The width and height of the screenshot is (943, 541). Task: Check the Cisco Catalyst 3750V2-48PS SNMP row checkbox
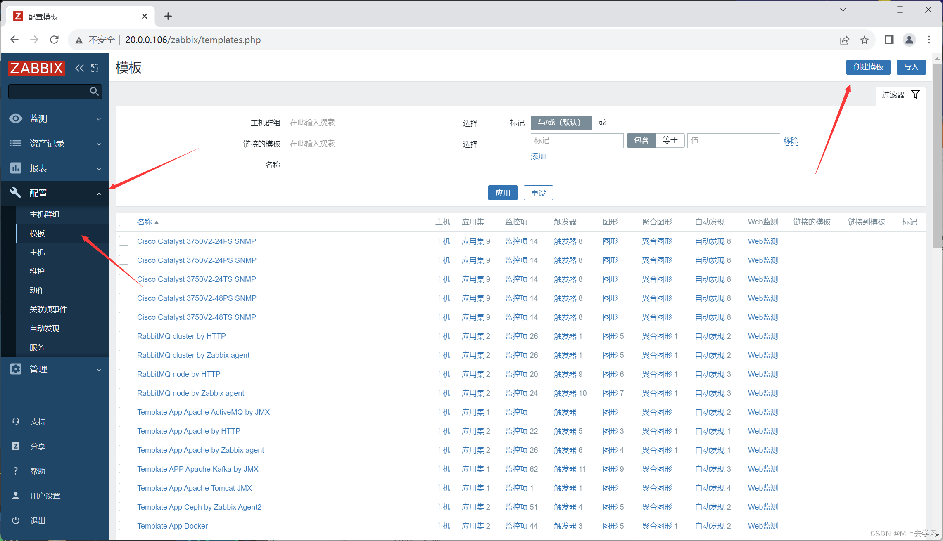pyautogui.click(x=124, y=298)
